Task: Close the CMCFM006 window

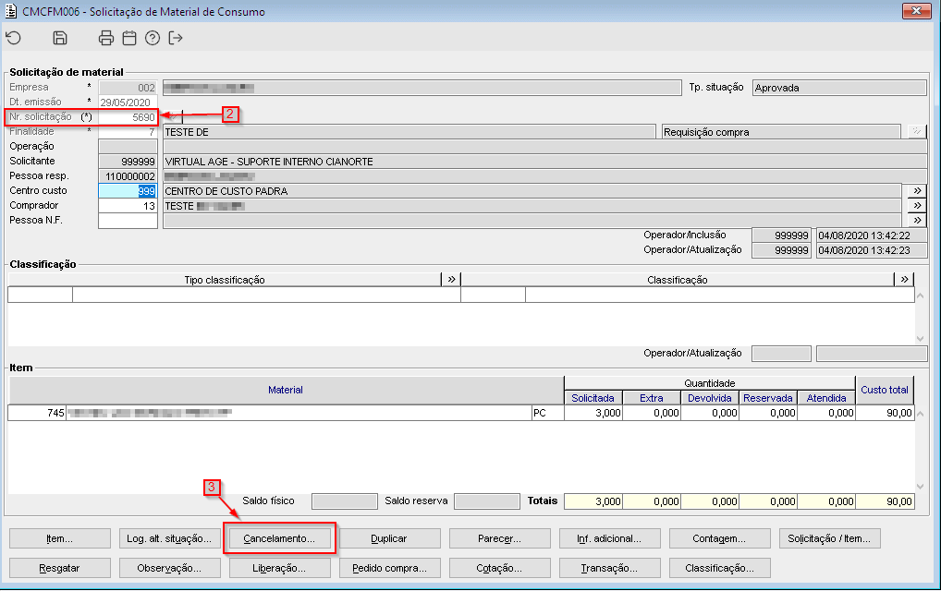Action: click(916, 11)
